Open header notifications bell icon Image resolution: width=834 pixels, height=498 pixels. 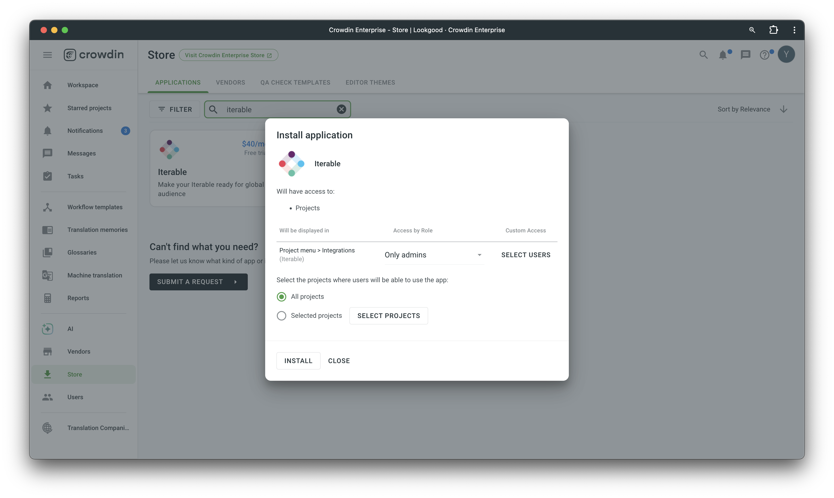723,55
